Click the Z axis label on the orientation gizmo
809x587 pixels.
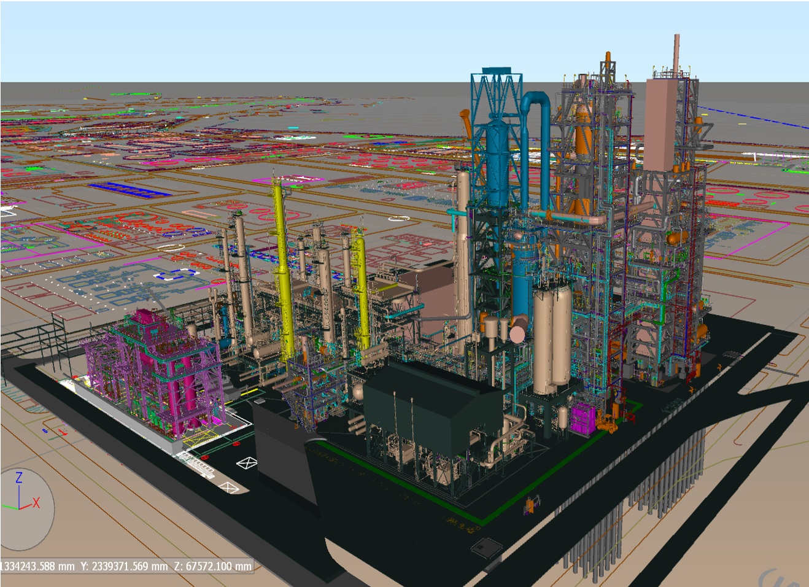click(x=19, y=477)
